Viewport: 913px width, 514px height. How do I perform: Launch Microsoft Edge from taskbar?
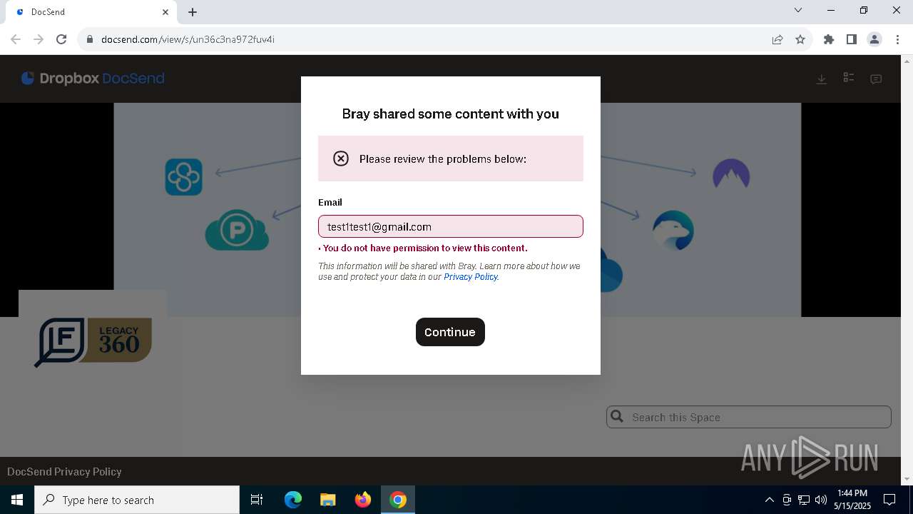pyautogui.click(x=293, y=500)
